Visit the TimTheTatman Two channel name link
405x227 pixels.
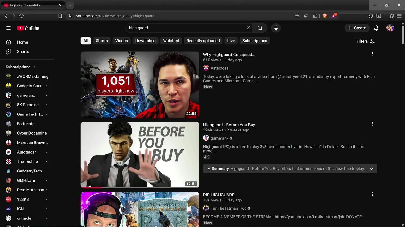pyautogui.click(x=228, y=208)
